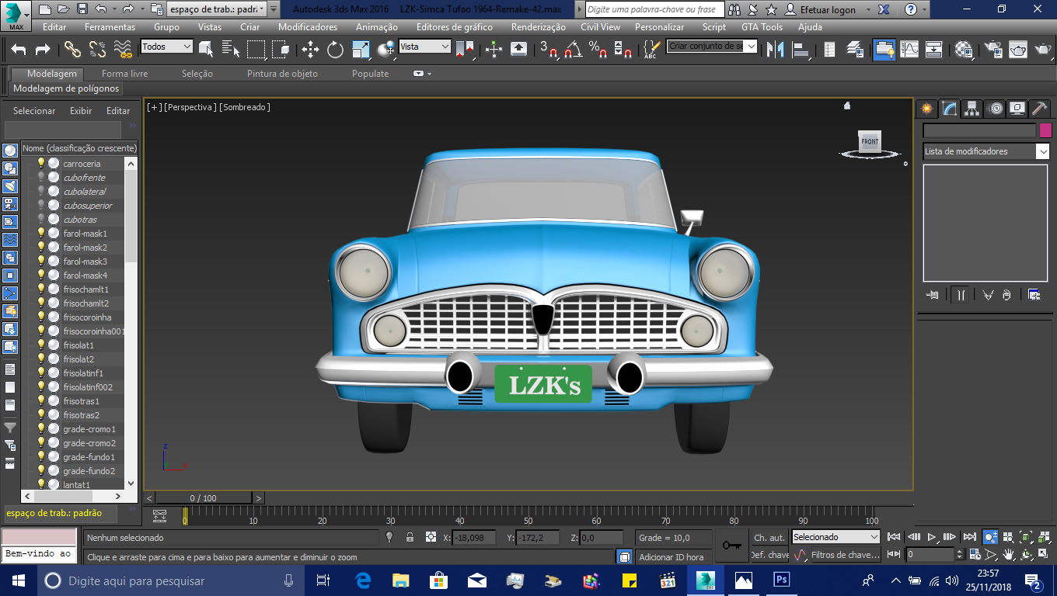The width and height of the screenshot is (1057, 596).
Task: Select the Move tool in main toolbar
Action: [310, 50]
